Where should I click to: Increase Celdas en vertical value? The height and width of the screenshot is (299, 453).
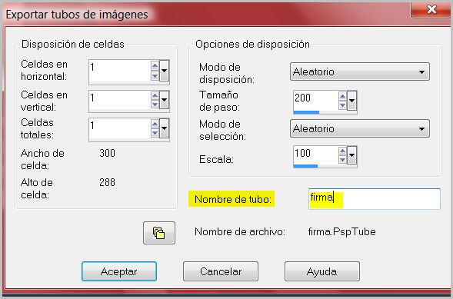click(x=155, y=95)
